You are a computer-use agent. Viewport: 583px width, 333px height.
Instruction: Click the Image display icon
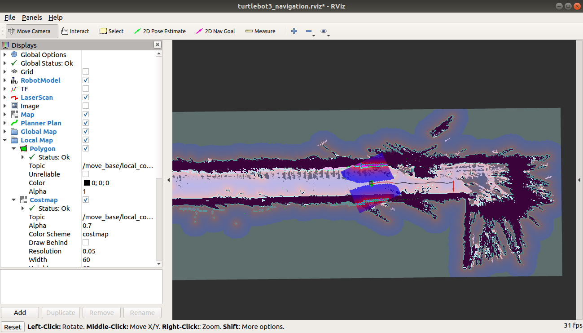click(x=14, y=106)
